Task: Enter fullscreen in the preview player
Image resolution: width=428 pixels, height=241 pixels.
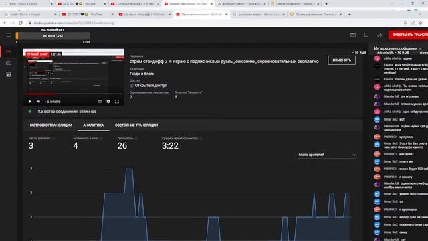Action: [117, 102]
